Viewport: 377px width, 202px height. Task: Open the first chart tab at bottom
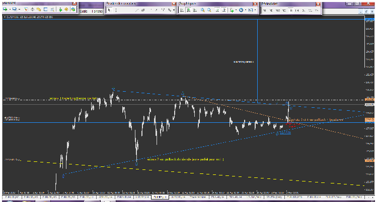[12, 197]
